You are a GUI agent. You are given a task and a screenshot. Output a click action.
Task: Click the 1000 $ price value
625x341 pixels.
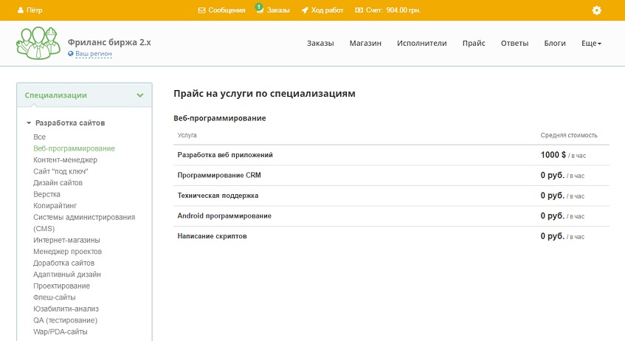tap(553, 155)
